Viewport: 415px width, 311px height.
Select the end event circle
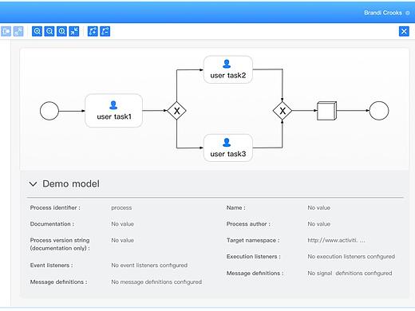coord(379,111)
